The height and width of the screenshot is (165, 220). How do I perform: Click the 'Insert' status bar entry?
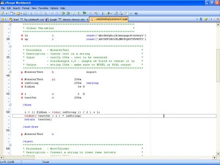click(46, 162)
